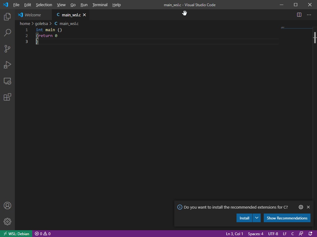
Task: Open the Manage gear in activity bar
Action: coord(7,222)
